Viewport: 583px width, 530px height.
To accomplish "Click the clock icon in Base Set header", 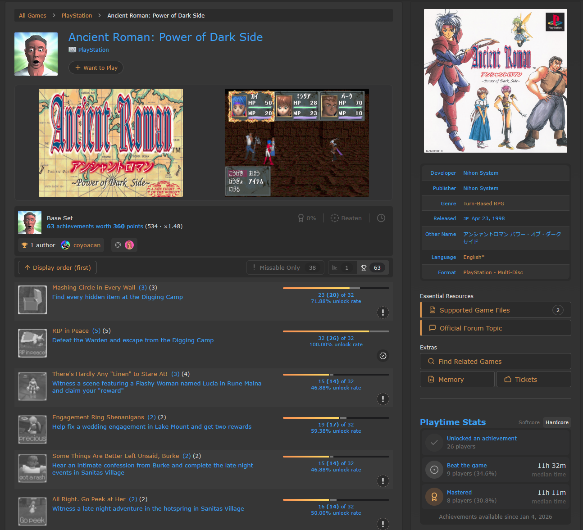I will pyautogui.click(x=381, y=218).
